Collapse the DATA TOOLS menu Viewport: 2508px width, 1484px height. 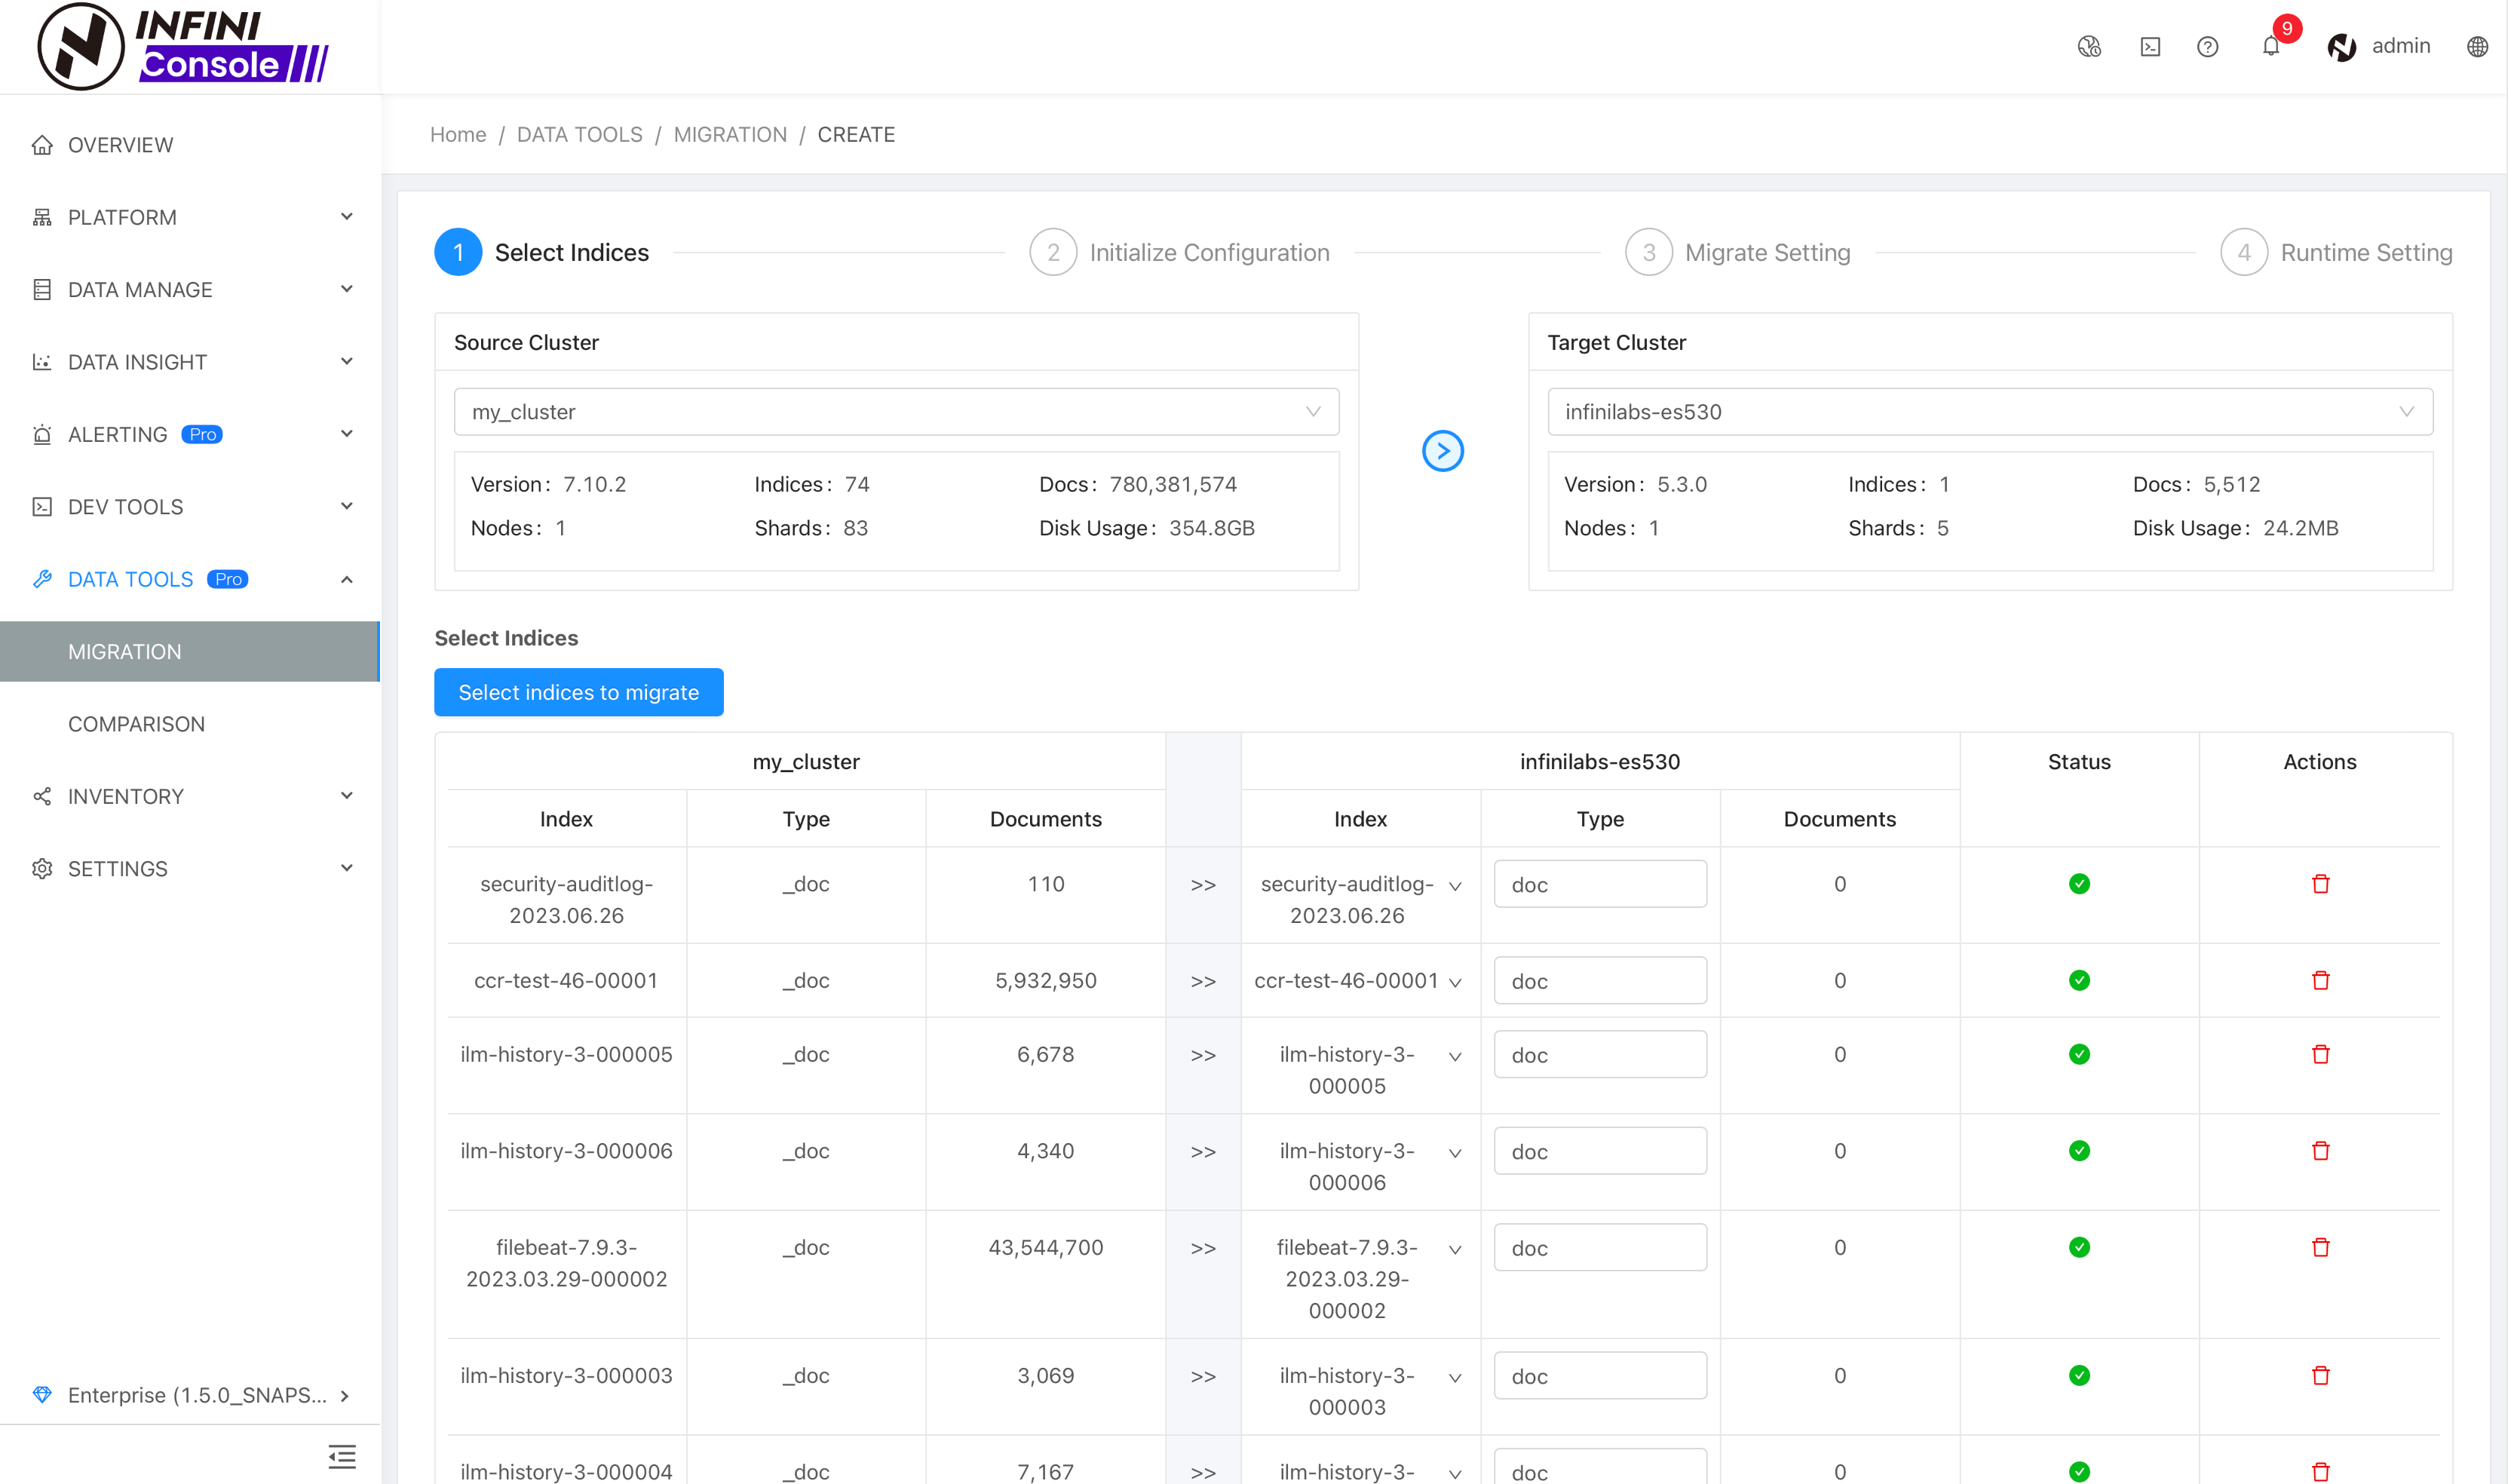point(190,579)
